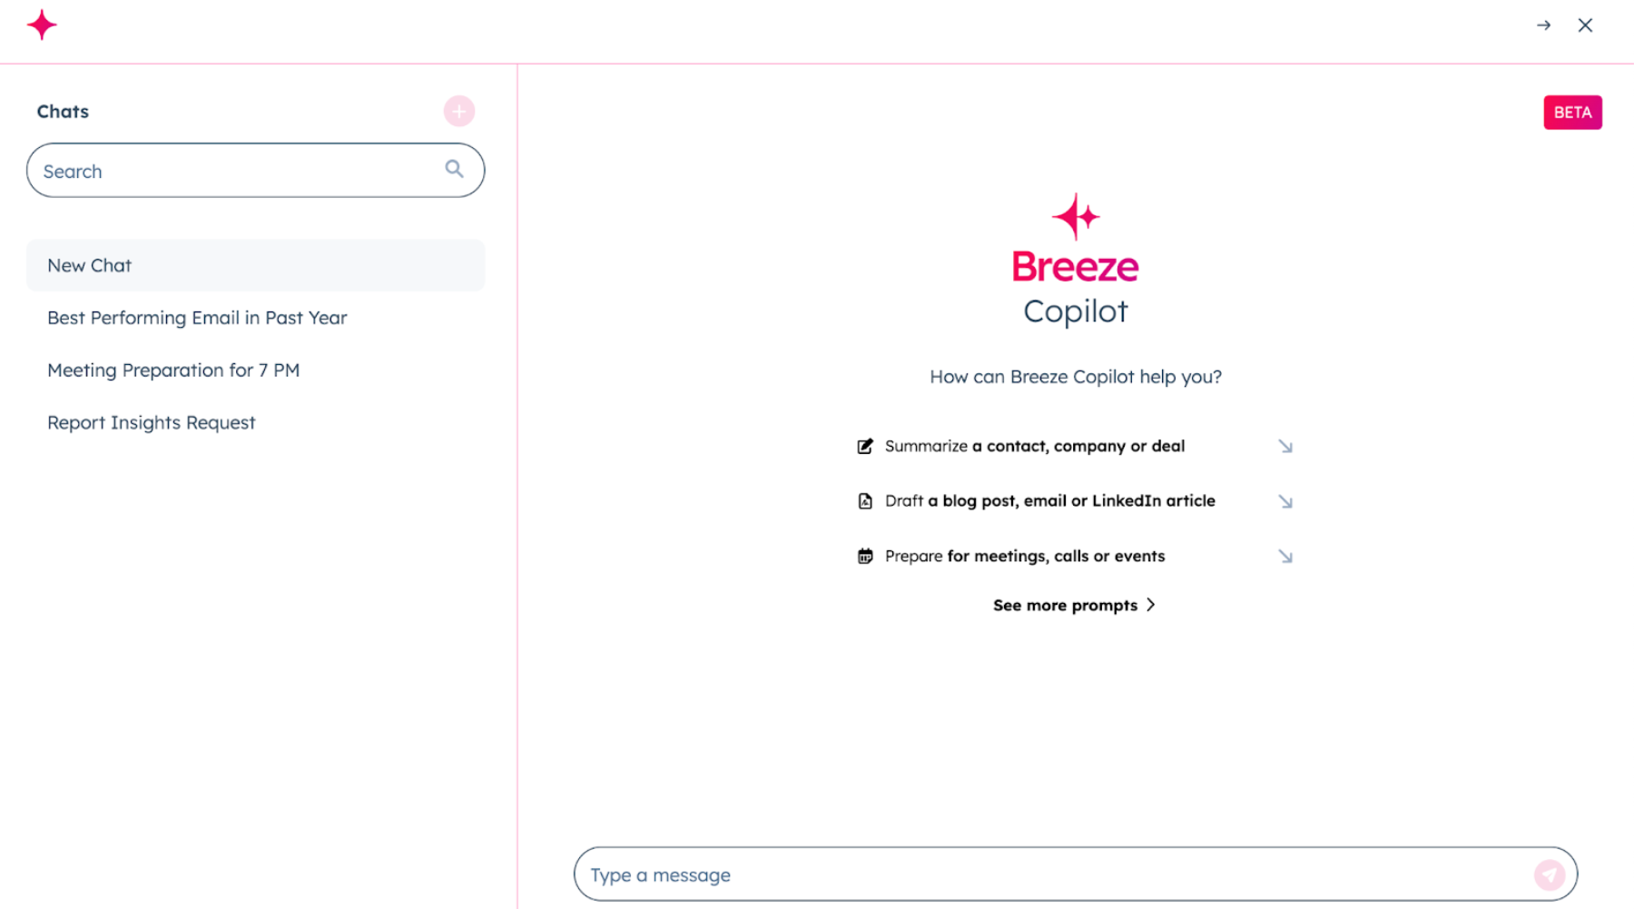The width and height of the screenshot is (1634, 909).
Task: Insert Draft prompt using its arrow
Action: tap(1285, 501)
